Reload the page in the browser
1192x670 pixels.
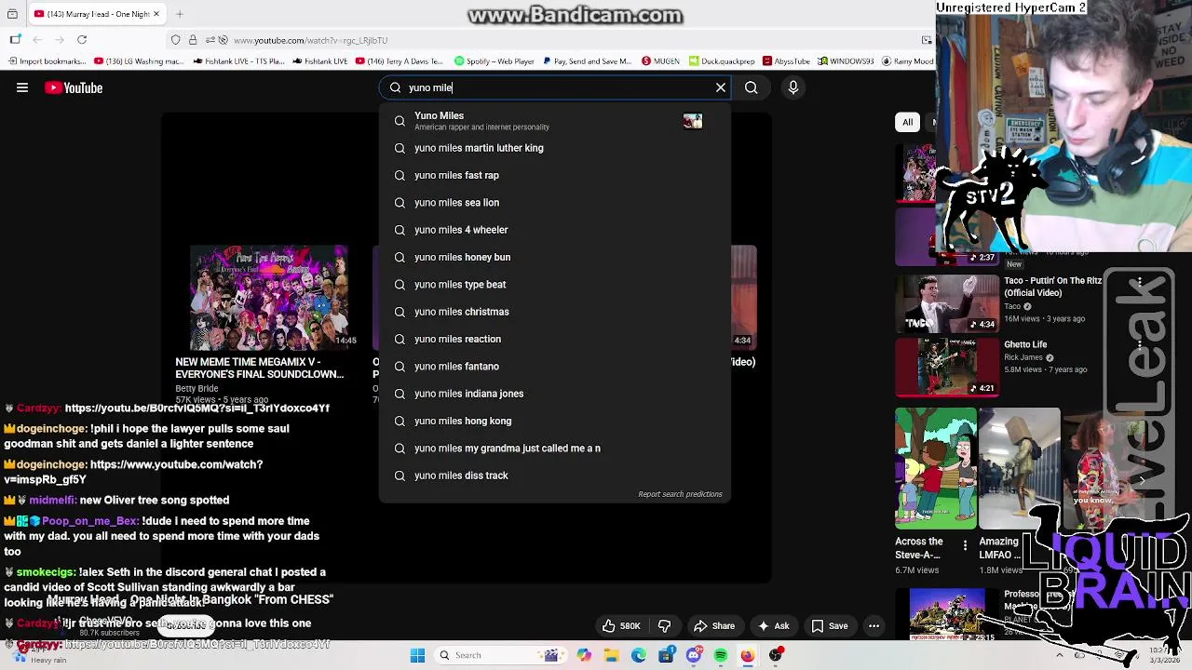pyautogui.click(x=82, y=40)
